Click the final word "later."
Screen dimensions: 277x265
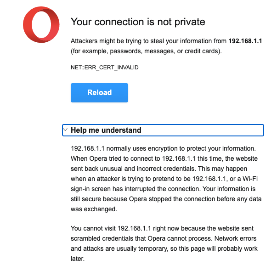(78, 259)
